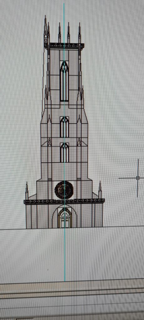Select the tallest lancet window near top

coord(64,81)
